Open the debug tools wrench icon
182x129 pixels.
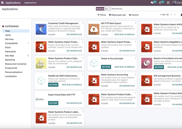point(168,3)
